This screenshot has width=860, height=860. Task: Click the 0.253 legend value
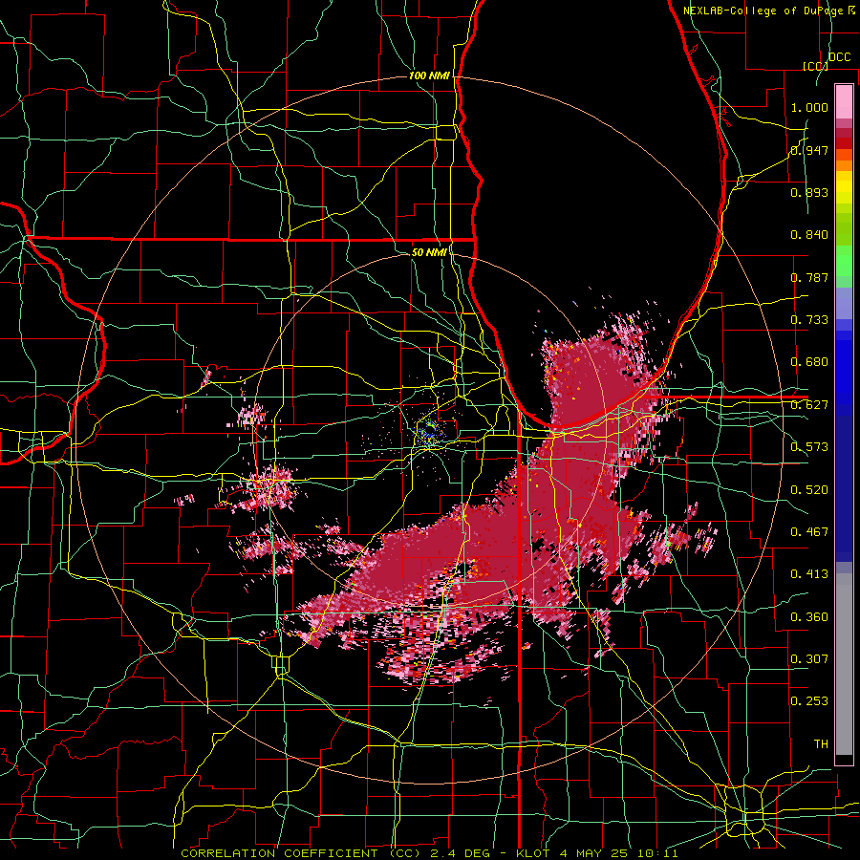click(809, 701)
